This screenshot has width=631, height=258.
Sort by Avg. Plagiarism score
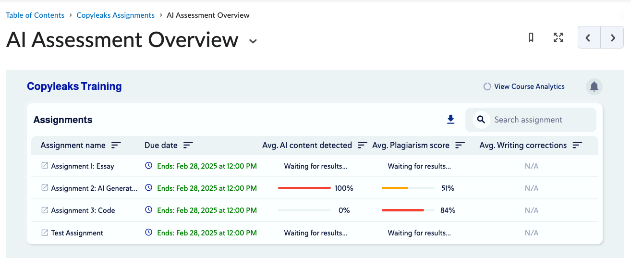[460, 145]
